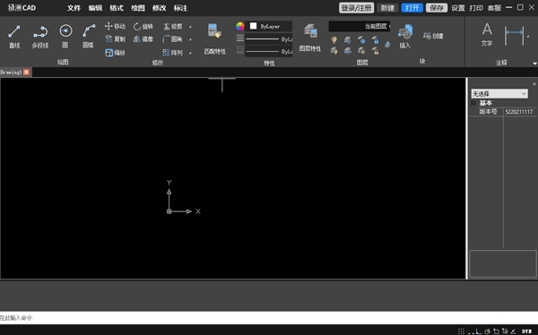
Task: Click the 登录/注册 button
Action: tap(357, 8)
